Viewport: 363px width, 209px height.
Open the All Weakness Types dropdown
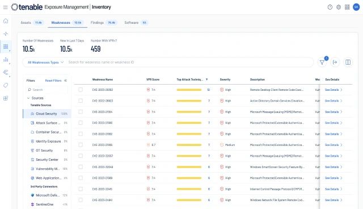(x=45, y=62)
